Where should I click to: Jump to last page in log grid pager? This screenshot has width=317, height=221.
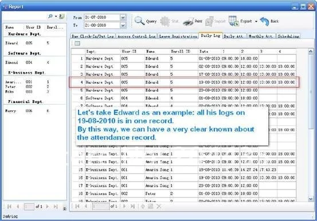pos(132,206)
